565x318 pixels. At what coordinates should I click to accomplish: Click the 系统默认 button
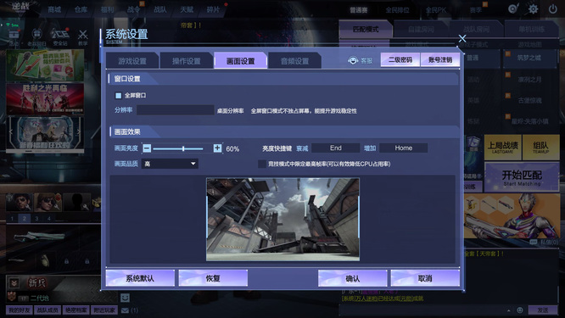[x=140, y=278]
